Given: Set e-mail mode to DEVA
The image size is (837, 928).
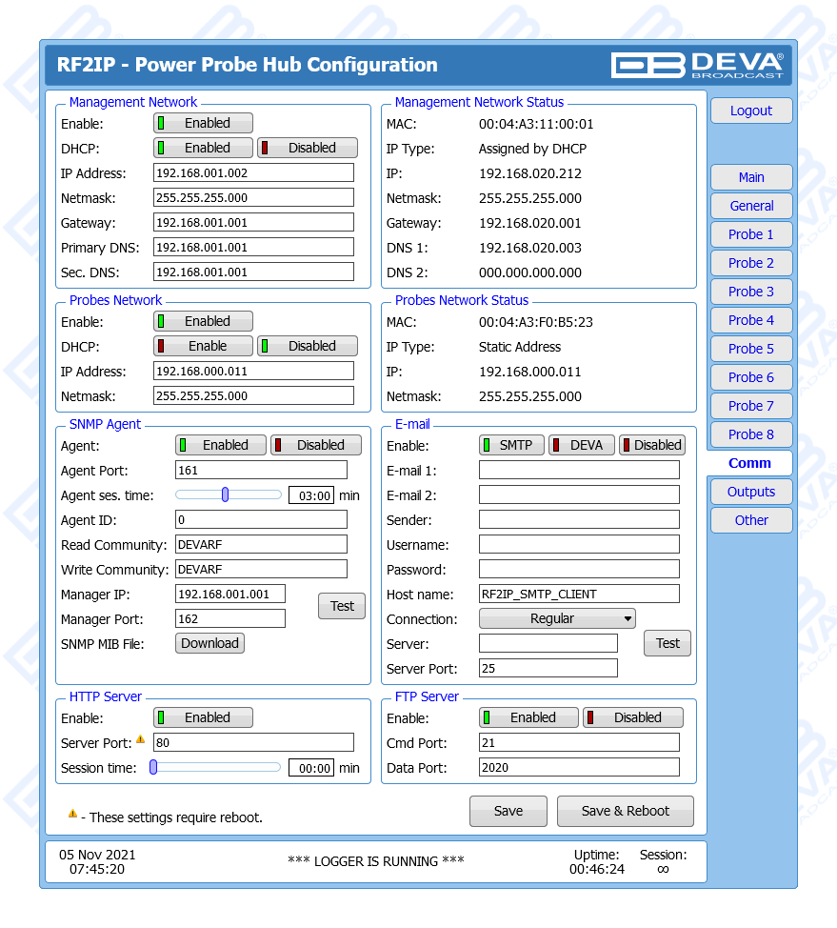Looking at the screenshot, I should coord(581,445).
